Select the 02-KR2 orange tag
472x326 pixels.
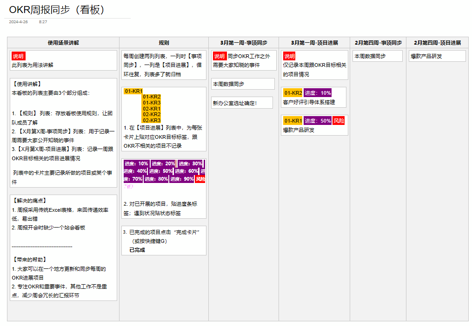pos(152,114)
